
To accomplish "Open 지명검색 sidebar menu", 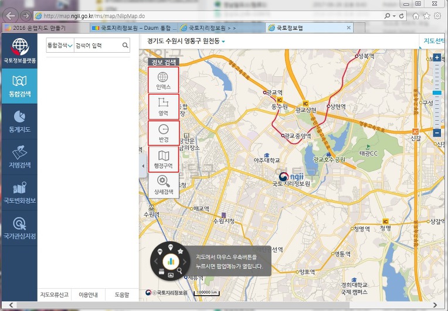I will pyautogui.click(x=19, y=157).
